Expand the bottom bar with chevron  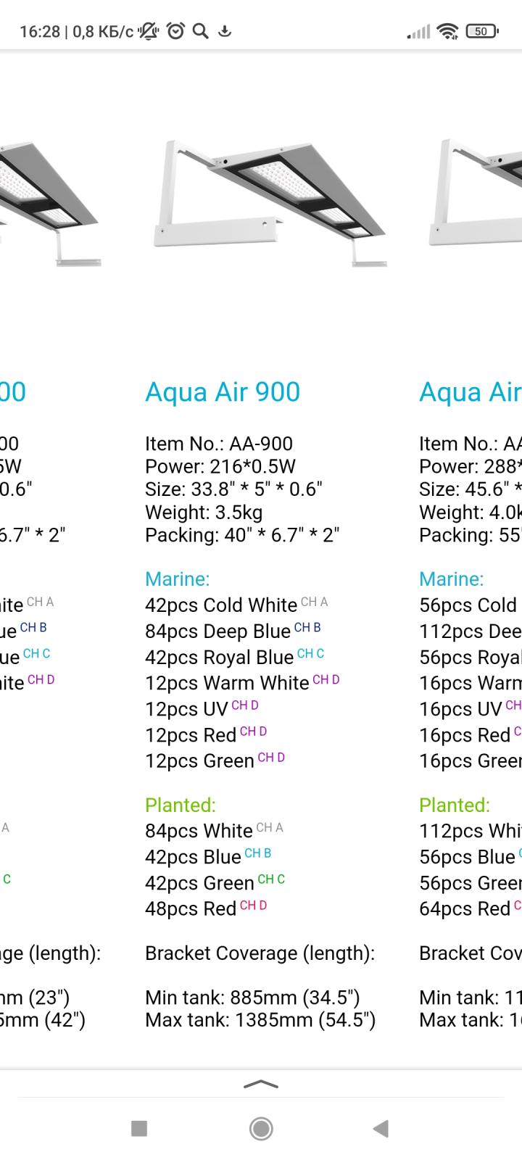click(x=261, y=1085)
